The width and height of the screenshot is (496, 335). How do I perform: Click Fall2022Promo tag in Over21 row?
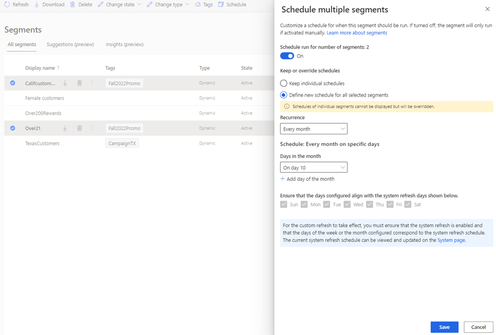click(124, 128)
